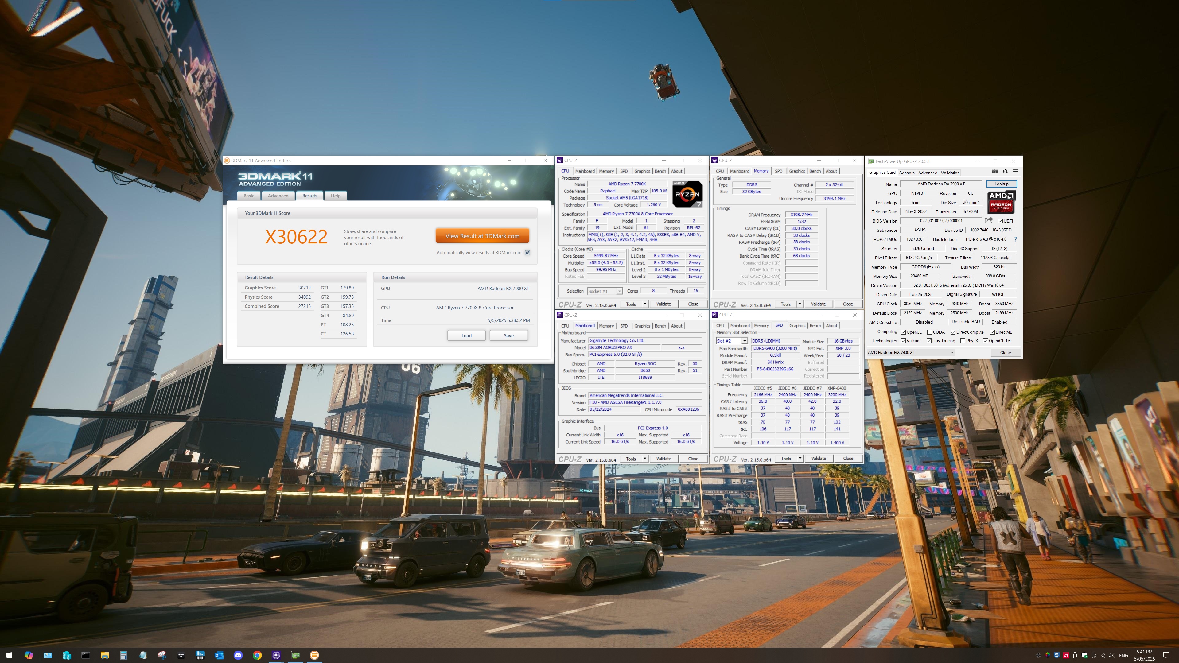Open the Socket #1 selection dropdown

click(605, 291)
